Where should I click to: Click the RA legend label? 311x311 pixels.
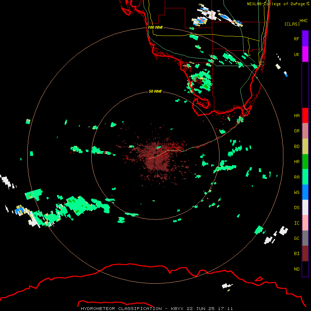(x=296, y=177)
